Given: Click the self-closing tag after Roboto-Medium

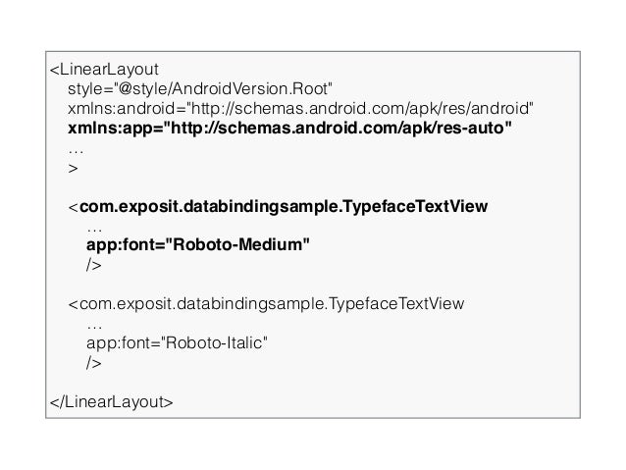Looking at the screenshot, I should (x=94, y=265).
